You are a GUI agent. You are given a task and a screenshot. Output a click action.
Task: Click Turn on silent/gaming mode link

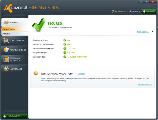pos(81,74)
